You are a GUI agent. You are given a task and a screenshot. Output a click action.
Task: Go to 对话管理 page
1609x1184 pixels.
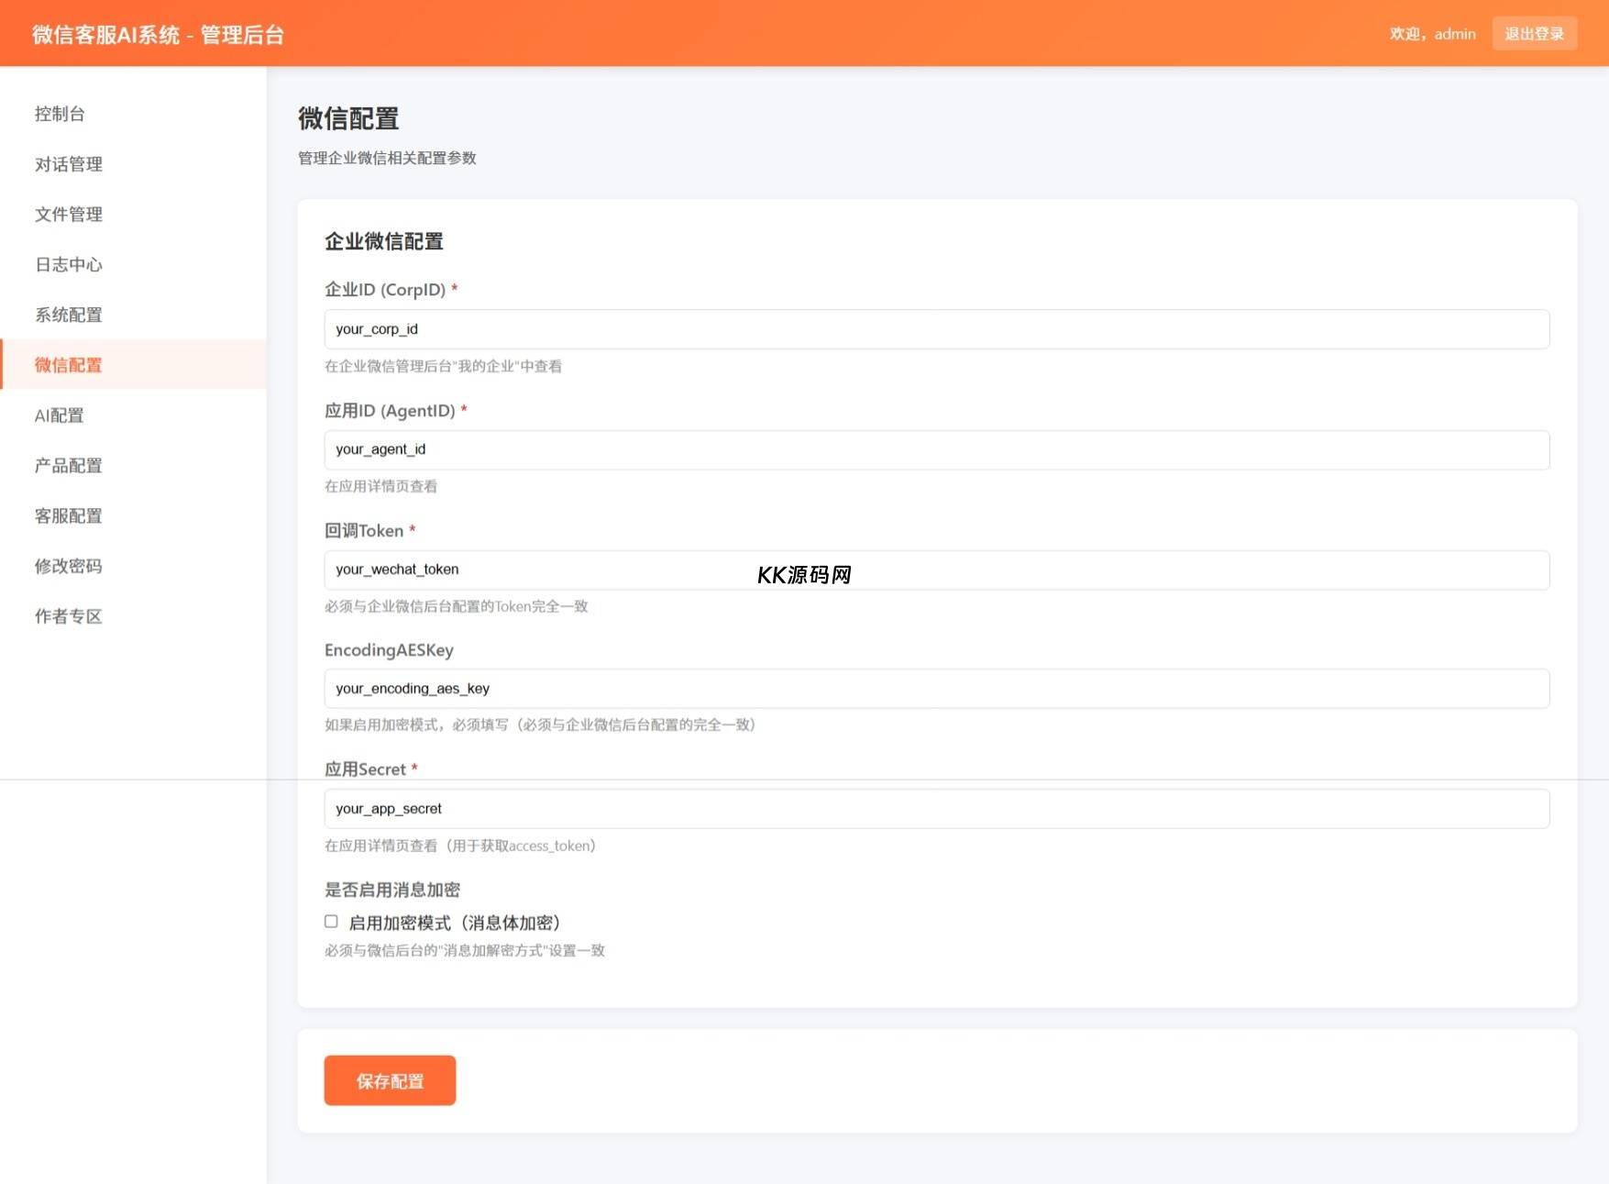(x=68, y=164)
